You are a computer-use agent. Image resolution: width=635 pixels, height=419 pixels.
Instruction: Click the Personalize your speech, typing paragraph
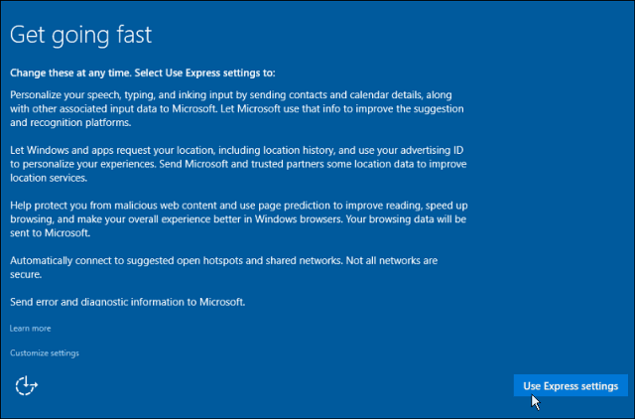coord(237,108)
